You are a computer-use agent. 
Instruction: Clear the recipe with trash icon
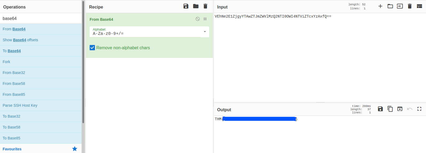(x=205, y=6)
